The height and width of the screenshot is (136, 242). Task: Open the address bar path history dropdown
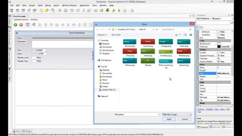click(154, 29)
